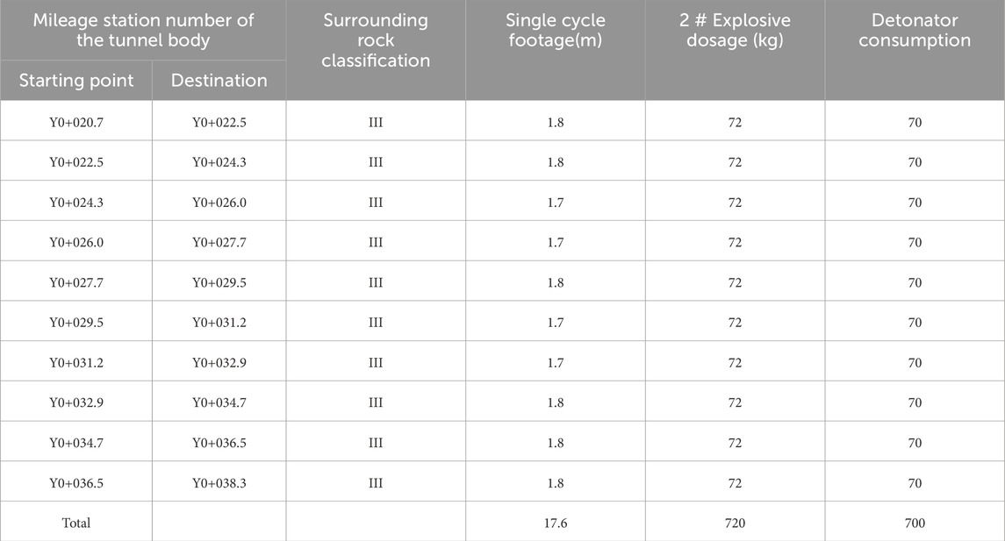Select the Y0+034.7 cell in Destination column
Viewport: 1005px width, 541px height.
pyautogui.click(x=219, y=402)
